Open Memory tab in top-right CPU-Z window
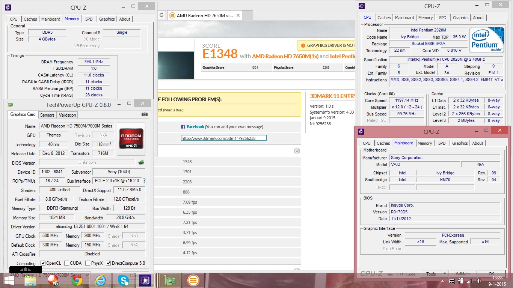The image size is (513, 288). click(x=425, y=18)
